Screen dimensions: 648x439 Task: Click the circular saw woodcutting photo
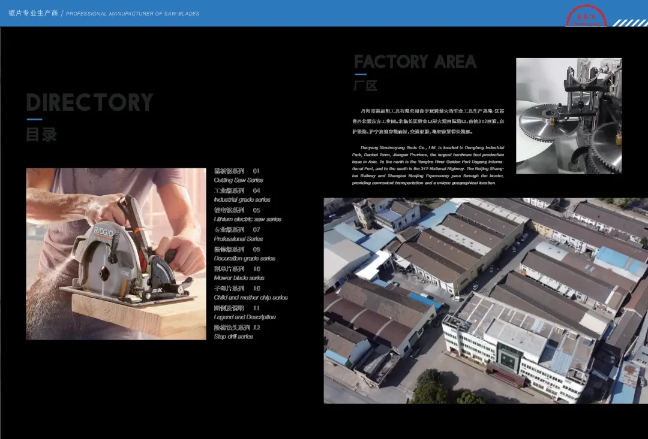tap(116, 253)
